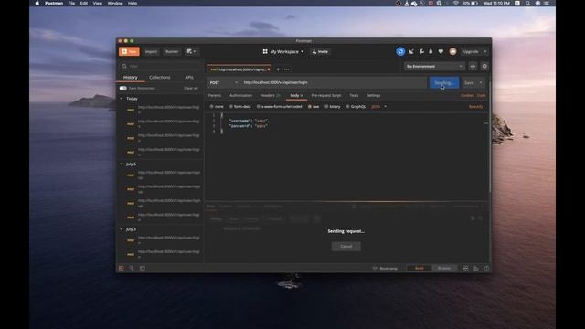Click inside the JSON body editor

coord(347,156)
